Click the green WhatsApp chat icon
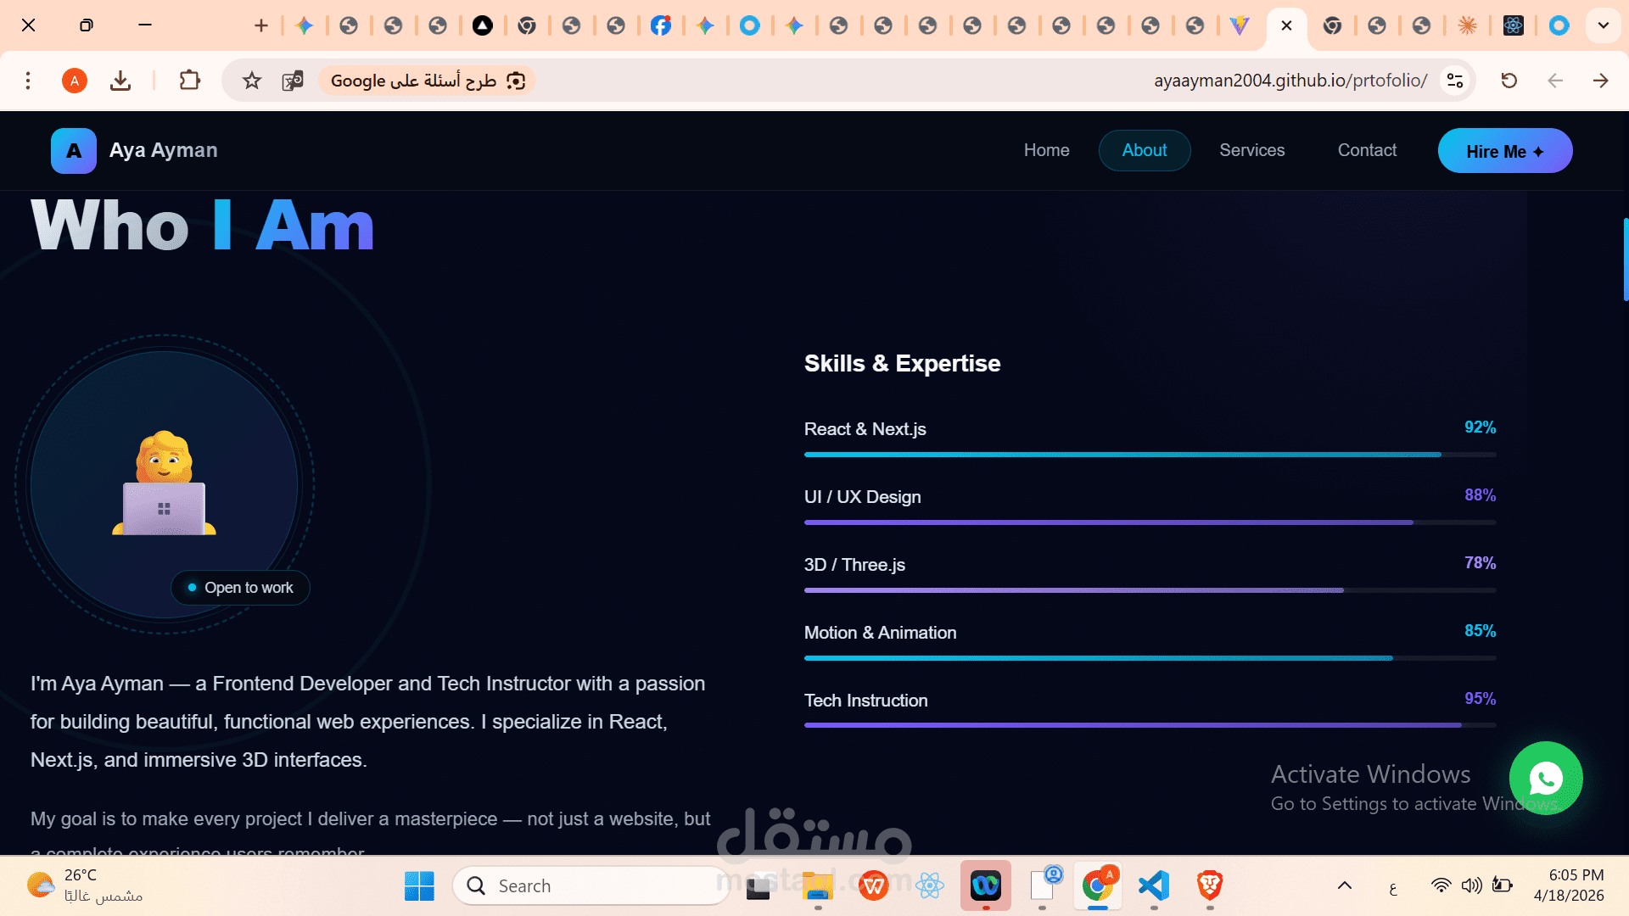Screen dimensions: 1629x916 (1545, 778)
